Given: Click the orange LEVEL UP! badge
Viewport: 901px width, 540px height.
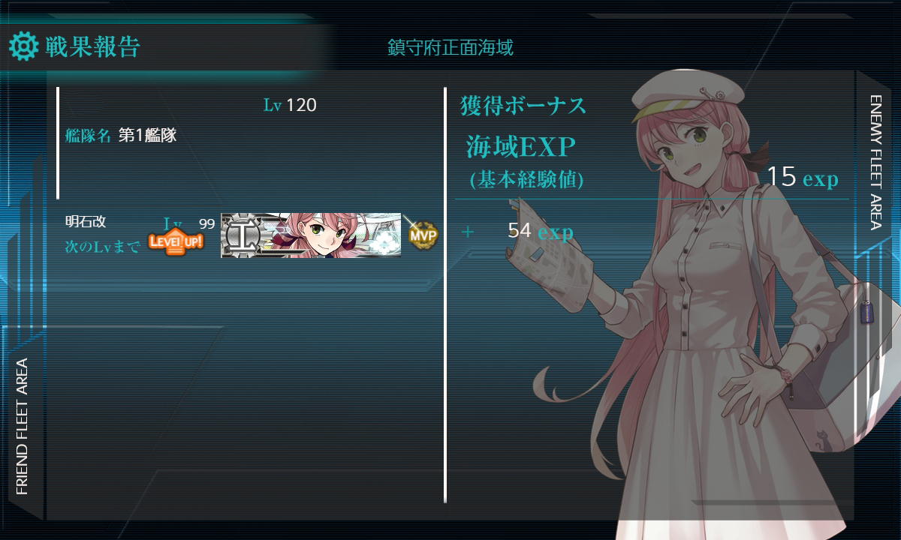Looking at the screenshot, I should click(176, 241).
